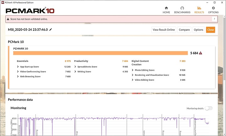Click the Writing Score value 6 393
Viewport: 226px width, 136px height.
(x=125, y=72)
